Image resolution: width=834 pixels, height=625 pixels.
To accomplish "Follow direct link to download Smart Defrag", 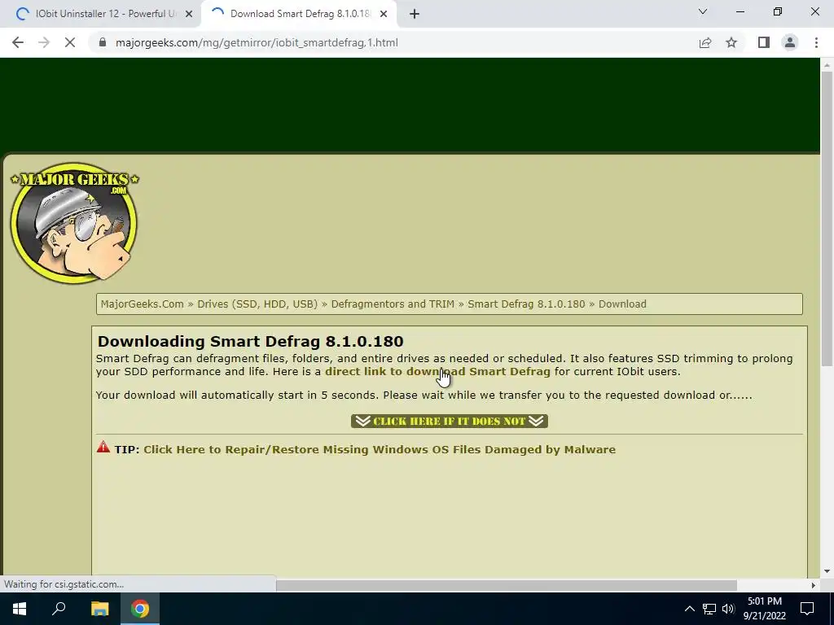I will (437, 371).
